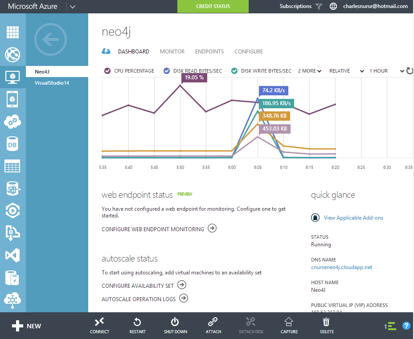Open Web Sites globe icon in sidebar
The image size is (414, 339).
pos(12,55)
